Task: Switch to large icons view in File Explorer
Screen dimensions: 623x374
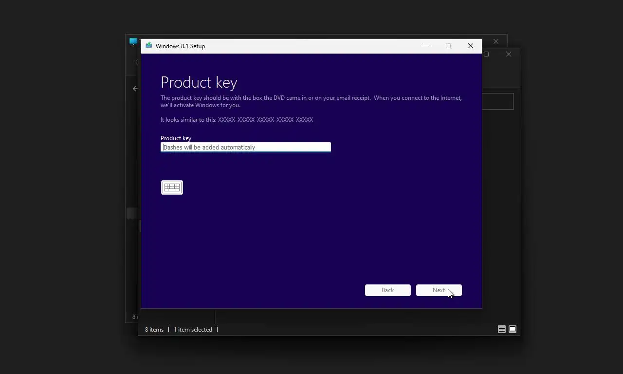Action: tap(513, 329)
